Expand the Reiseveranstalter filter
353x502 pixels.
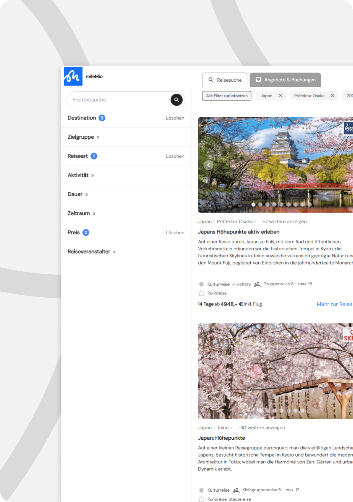tap(91, 252)
